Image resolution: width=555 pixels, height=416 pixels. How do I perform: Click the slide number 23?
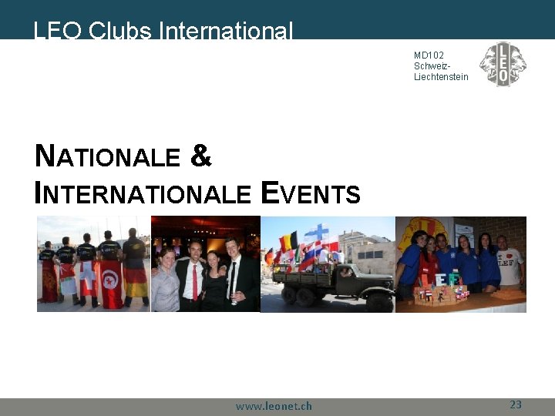click(x=516, y=404)
